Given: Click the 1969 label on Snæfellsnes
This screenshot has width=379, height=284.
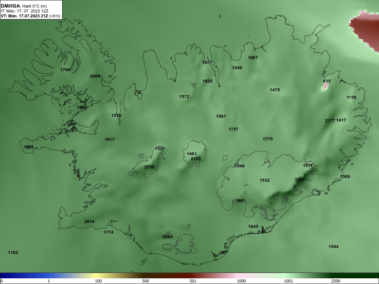Looking at the screenshot, I should (x=28, y=147).
